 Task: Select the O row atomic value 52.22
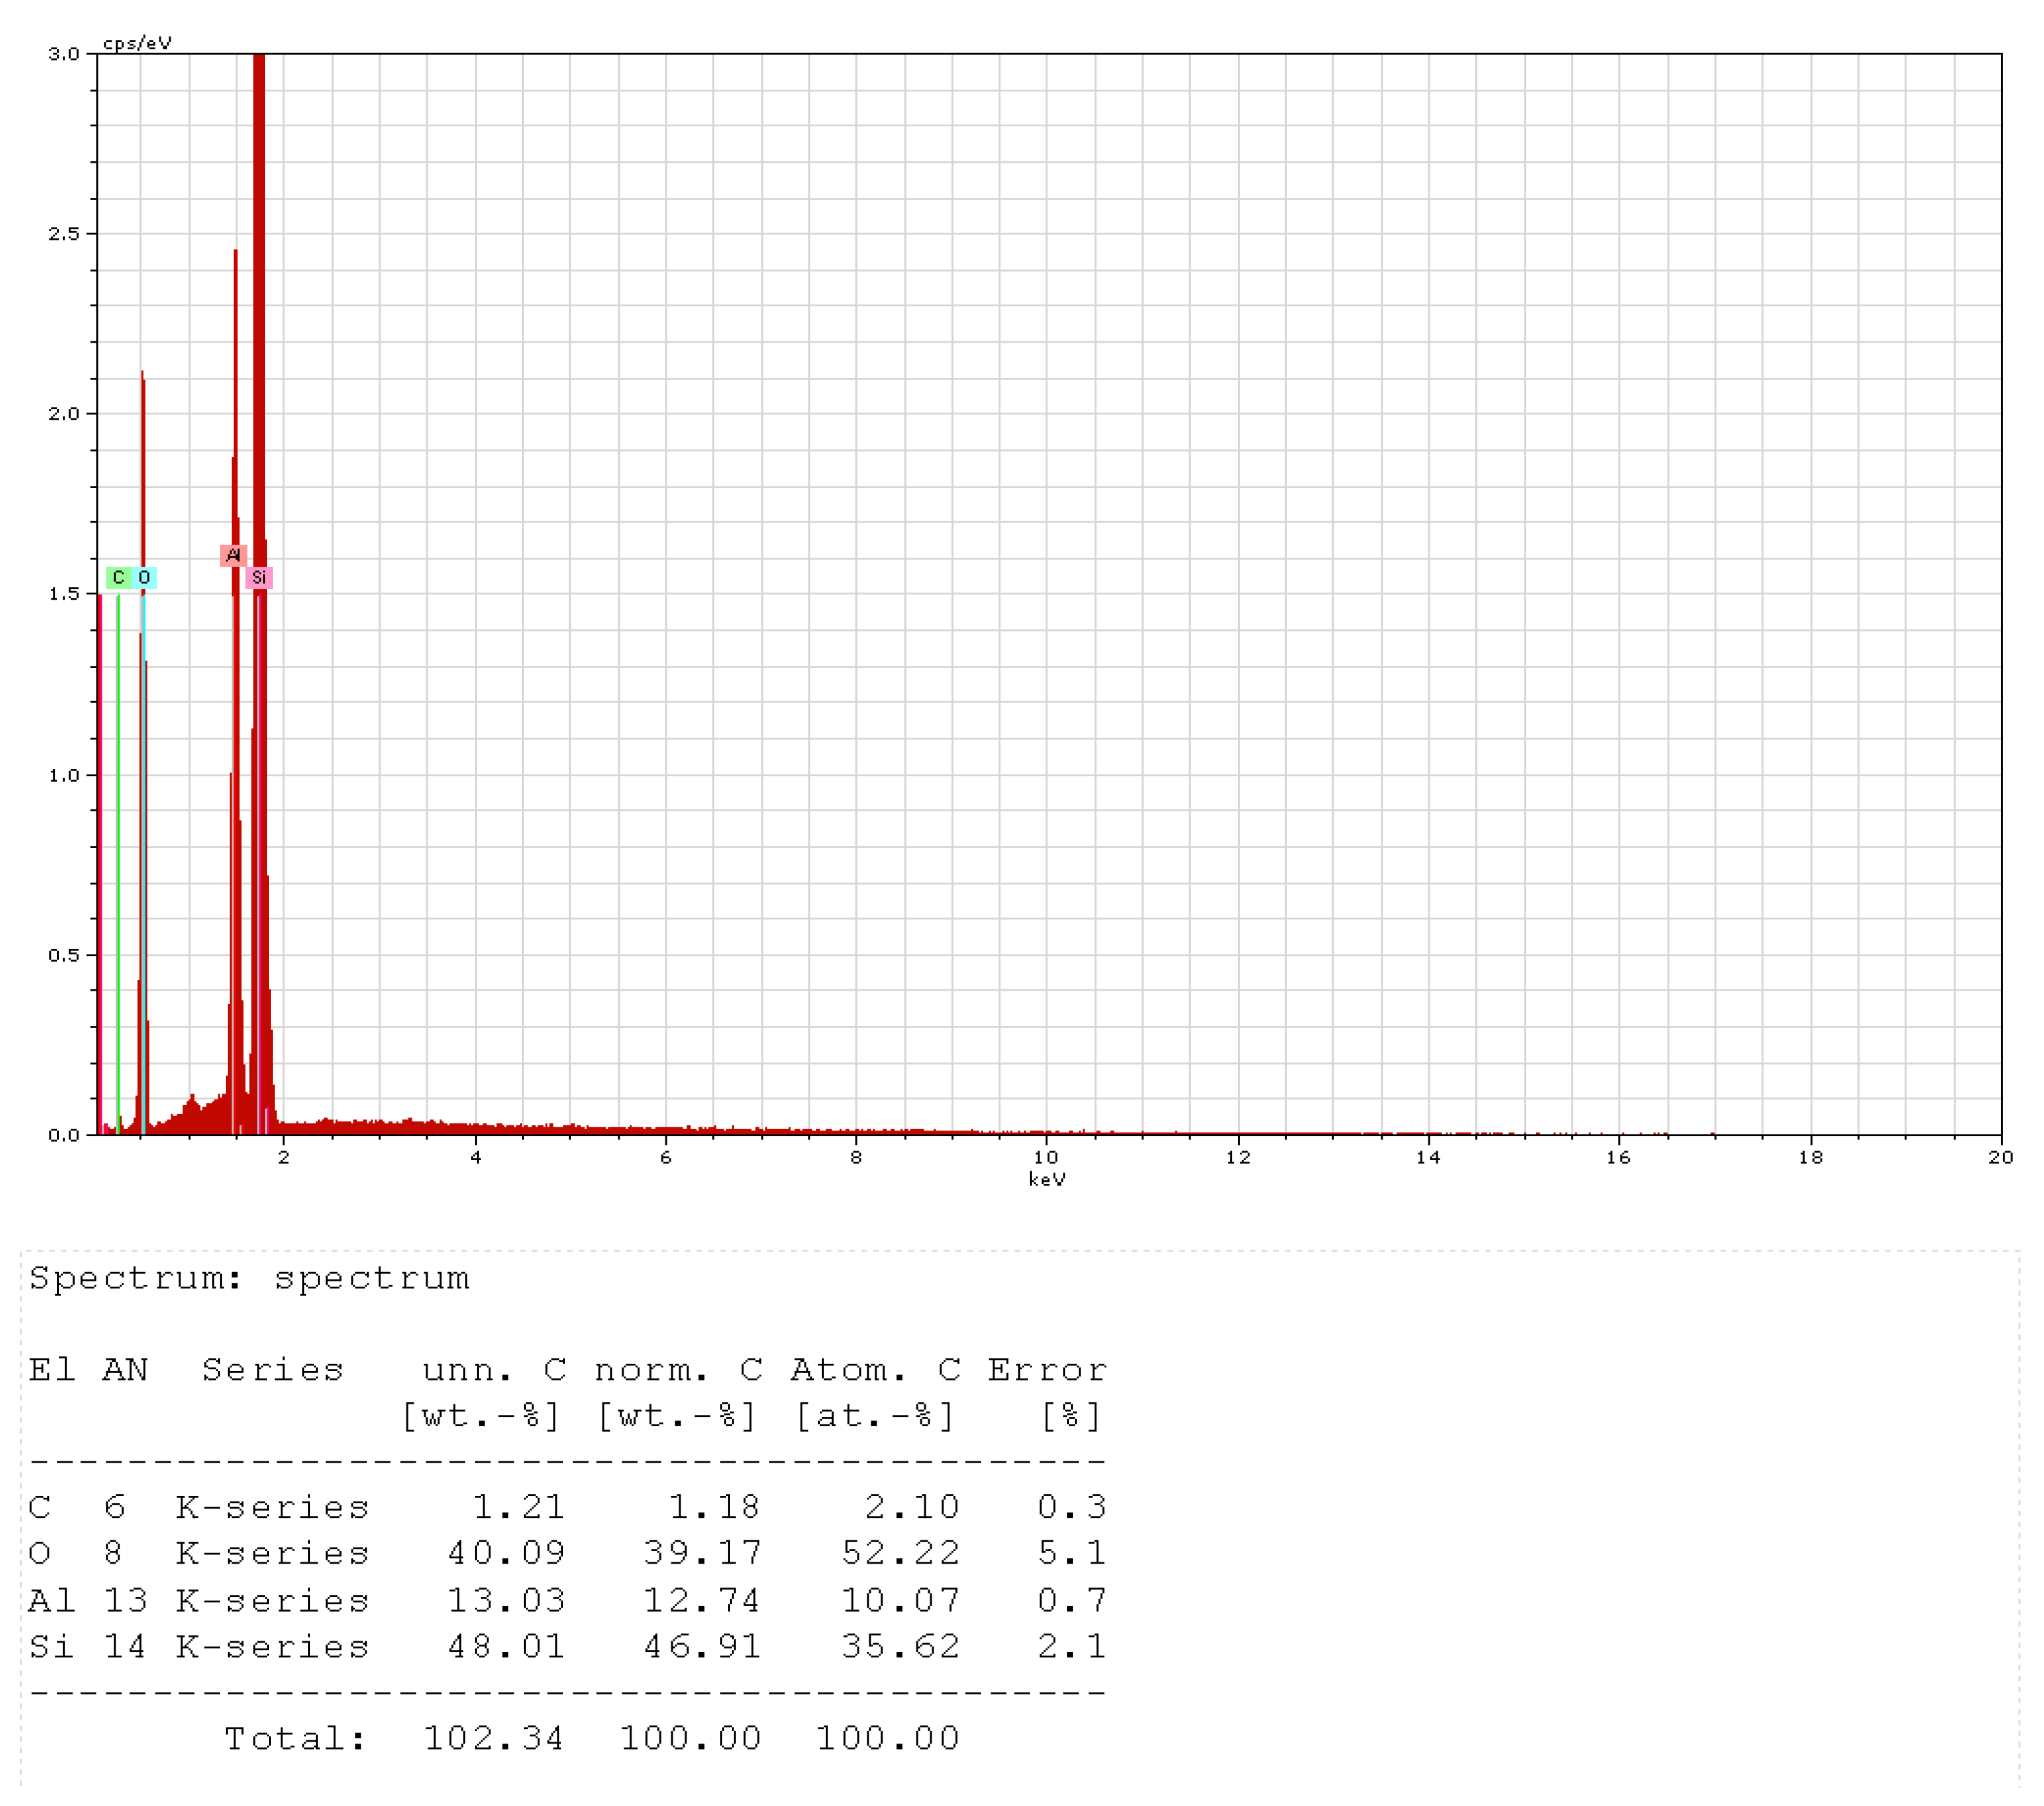tap(900, 1553)
